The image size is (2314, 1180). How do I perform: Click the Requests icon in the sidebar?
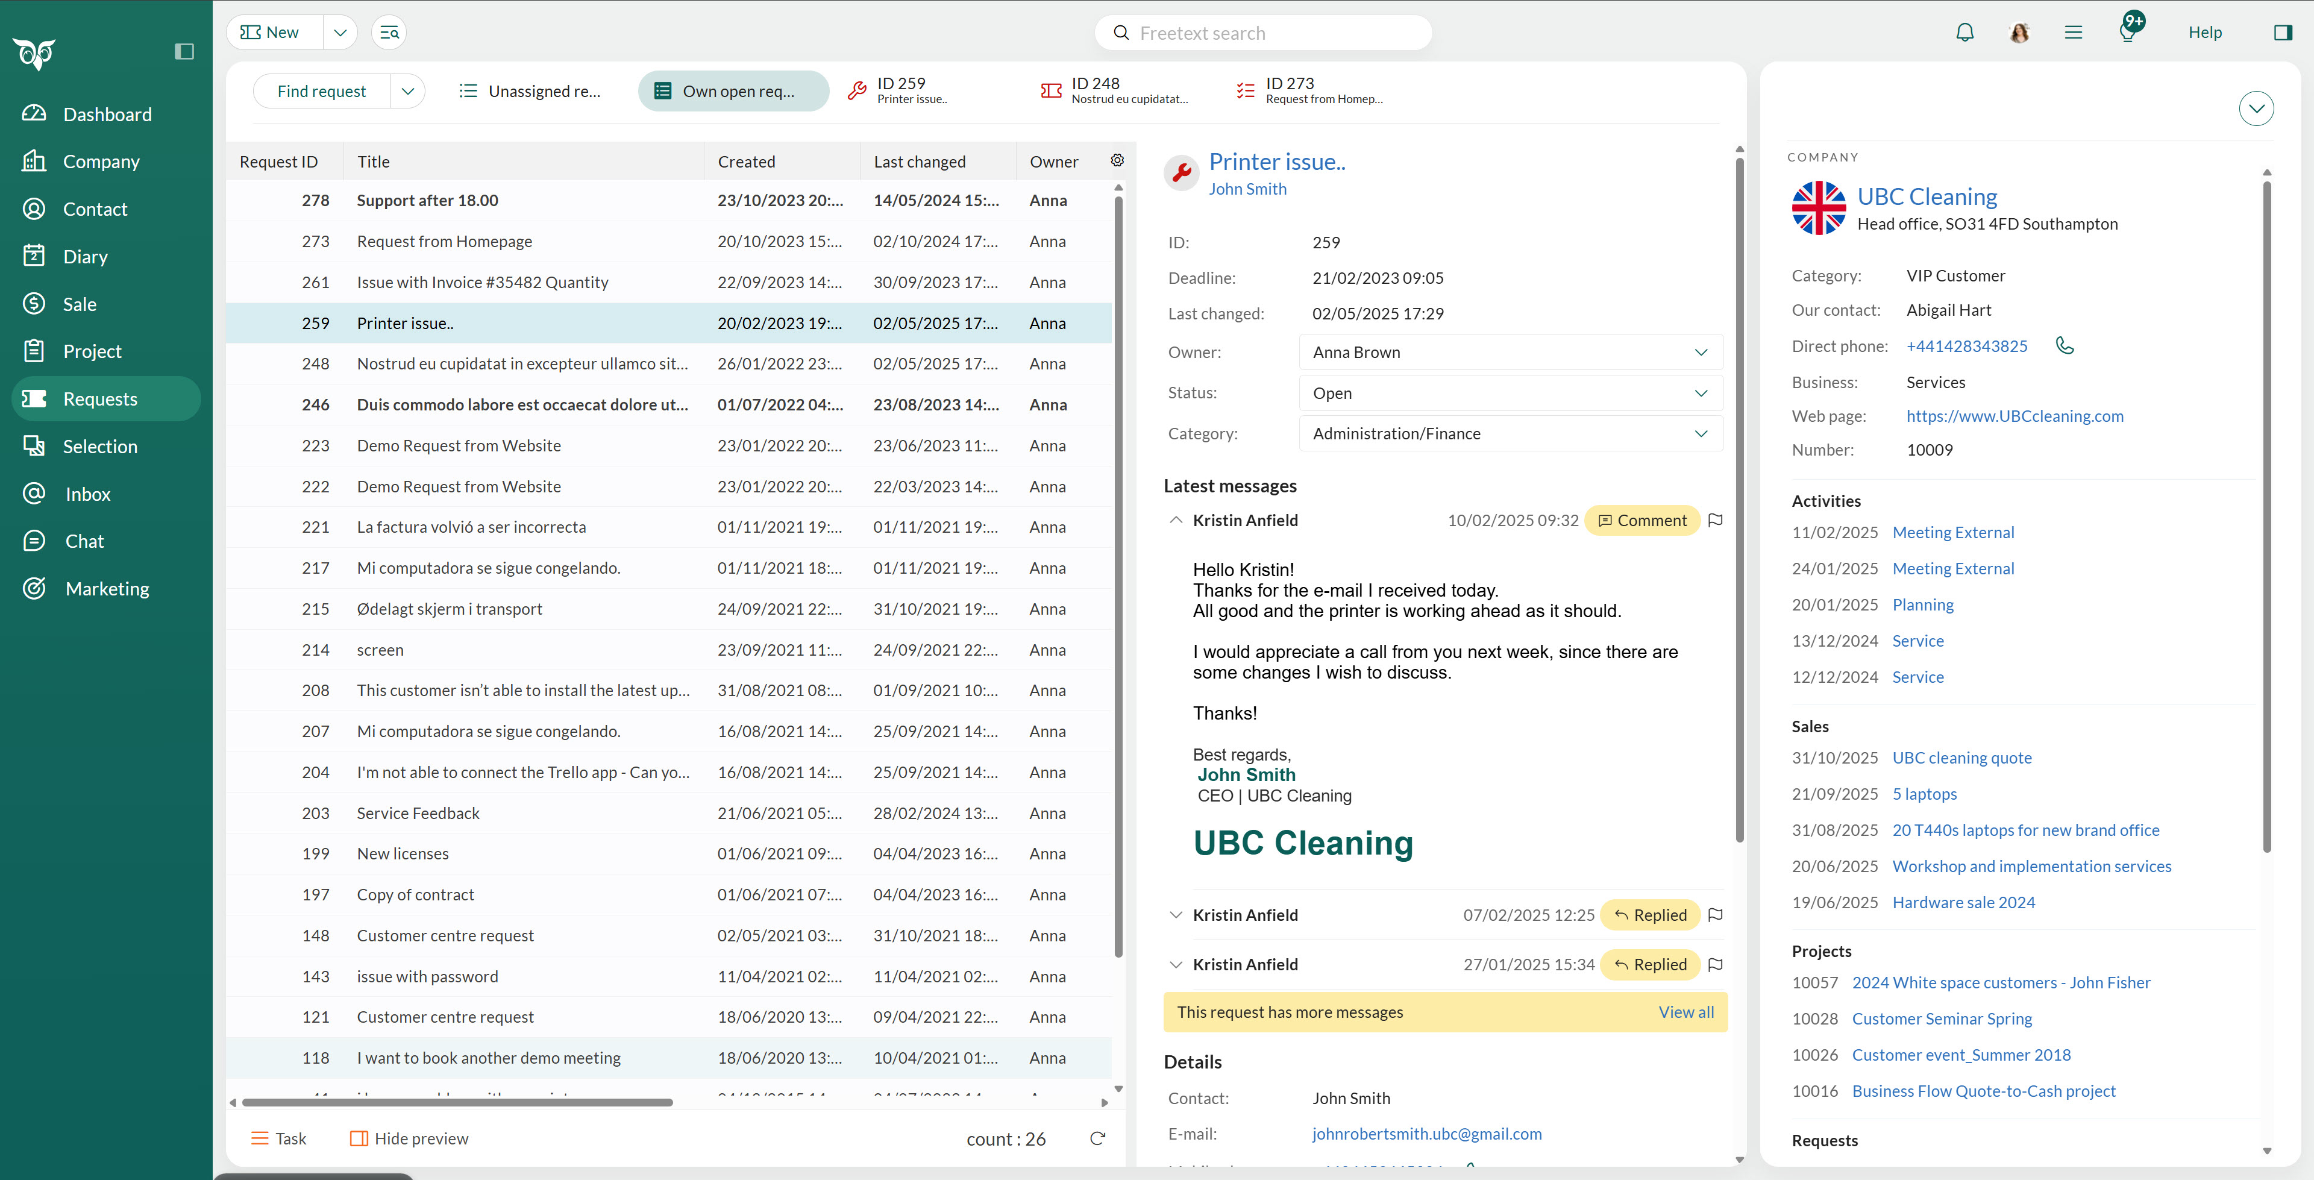tap(34, 399)
